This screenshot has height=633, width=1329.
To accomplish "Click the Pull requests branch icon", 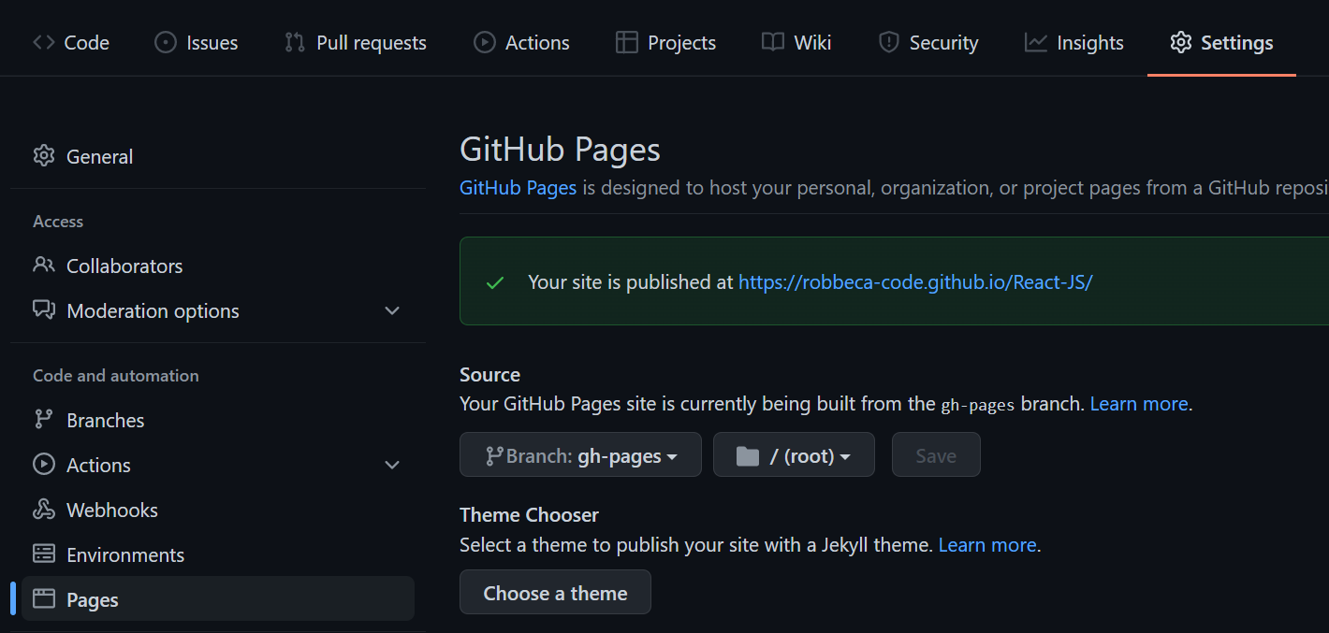I will (295, 42).
